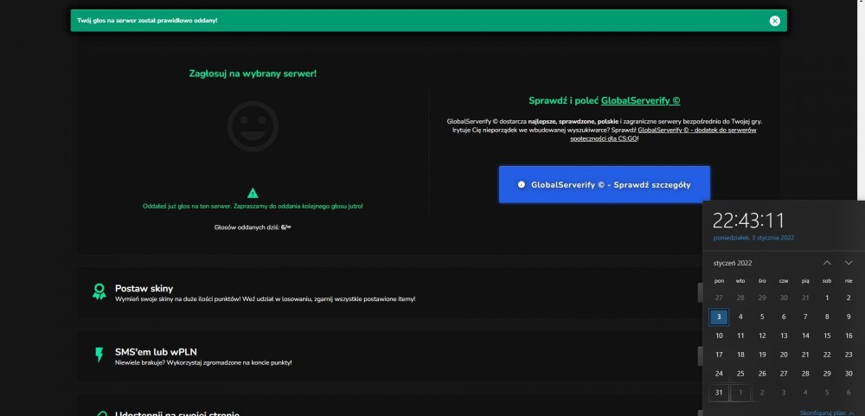Viewport: 865px width, 416px height.
Task: Select January 28 in the calendar
Action: coord(805,374)
